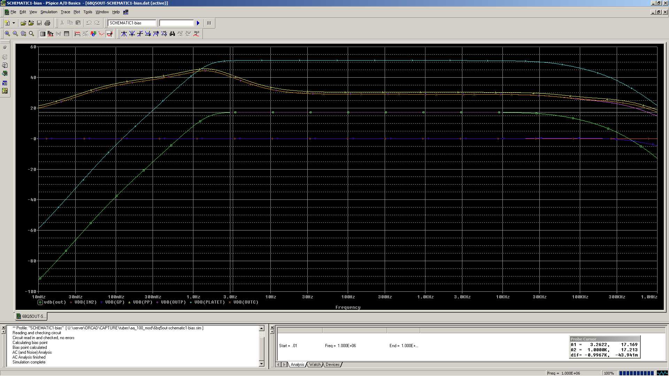
Task: Move cursor to trace maximum
Action: coord(156,34)
